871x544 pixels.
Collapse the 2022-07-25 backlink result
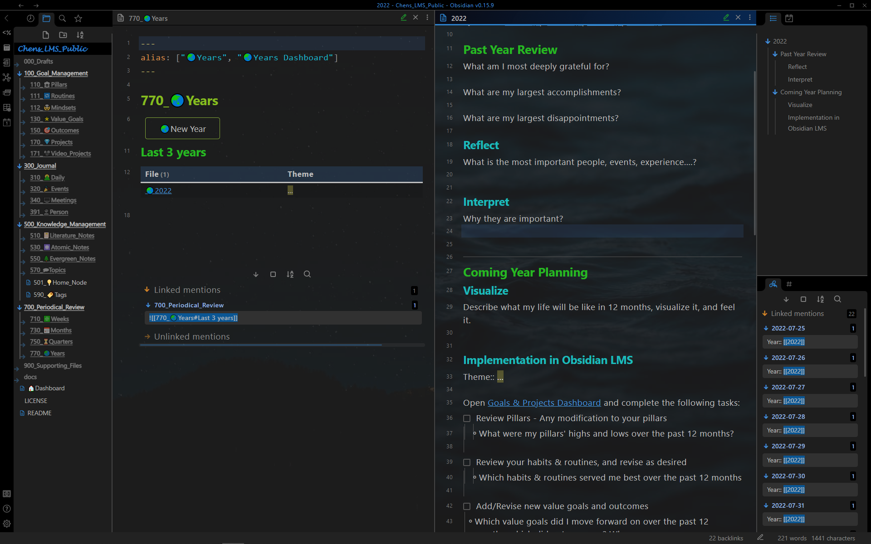pos(766,328)
